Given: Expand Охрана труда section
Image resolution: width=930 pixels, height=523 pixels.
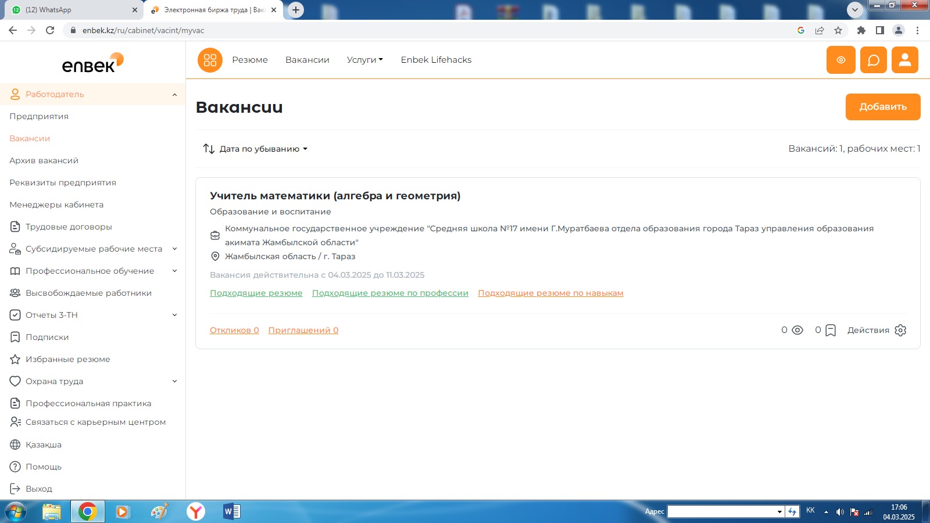Looking at the screenshot, I should (x=174, y=381).
